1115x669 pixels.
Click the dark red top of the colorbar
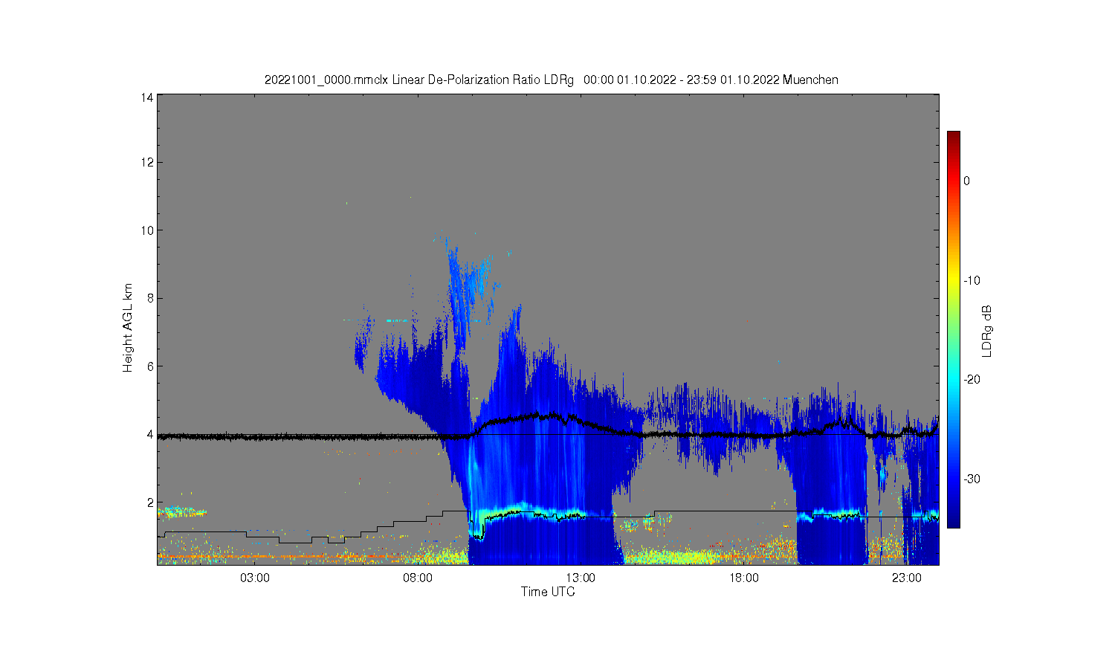tap(954, 137)
